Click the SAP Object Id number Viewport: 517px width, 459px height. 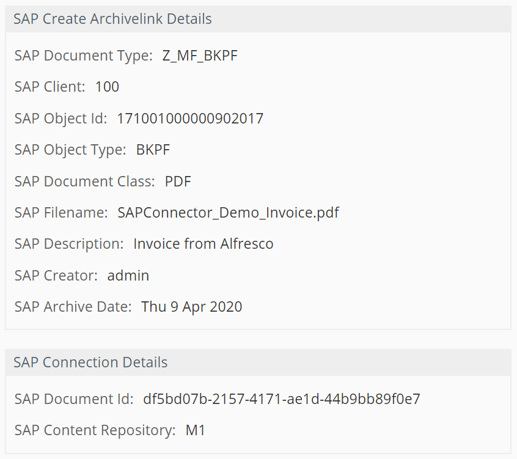(190, 118)
